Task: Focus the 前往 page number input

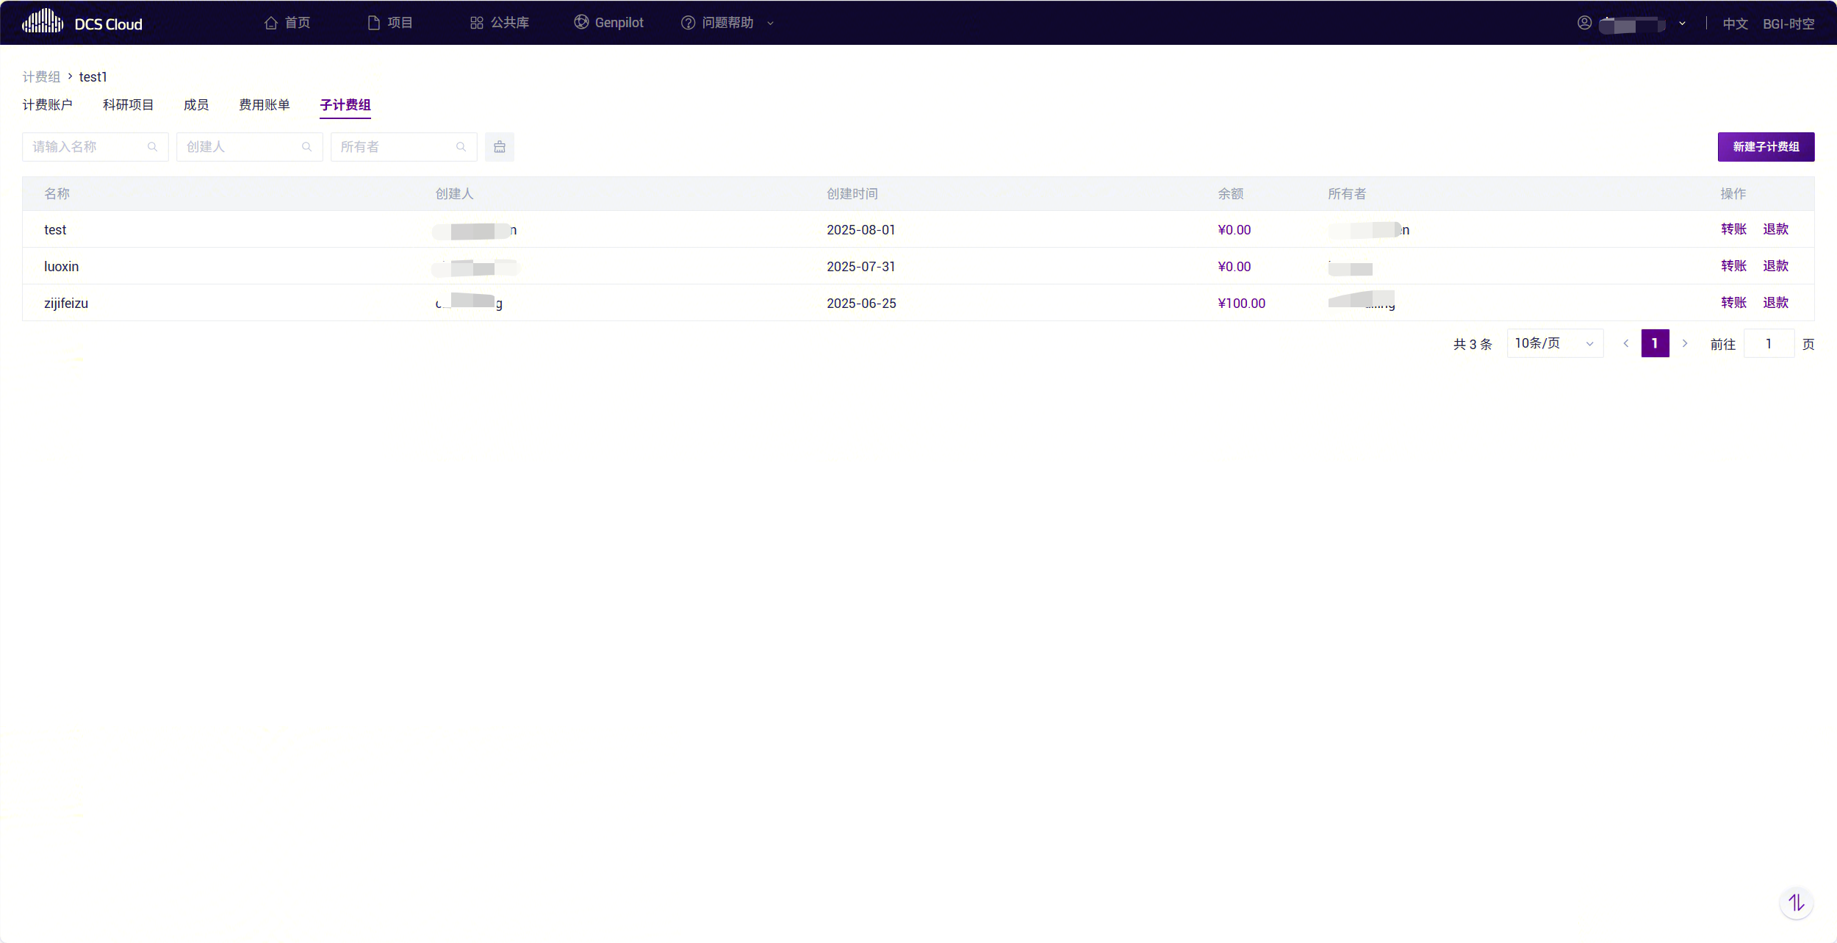Action: coord(1769,343)
